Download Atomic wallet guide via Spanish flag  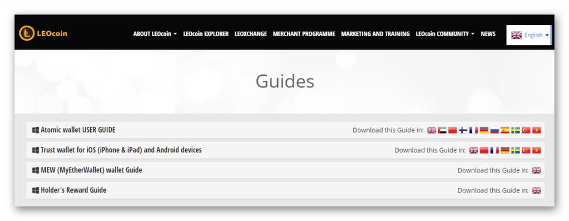pyautogui.click(x=505, y=130)
